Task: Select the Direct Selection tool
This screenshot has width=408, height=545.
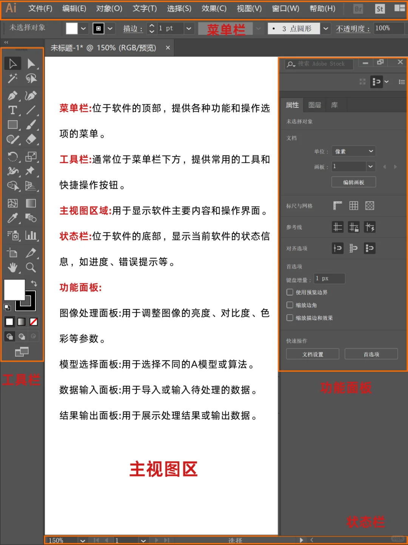Action: point(31,63)
